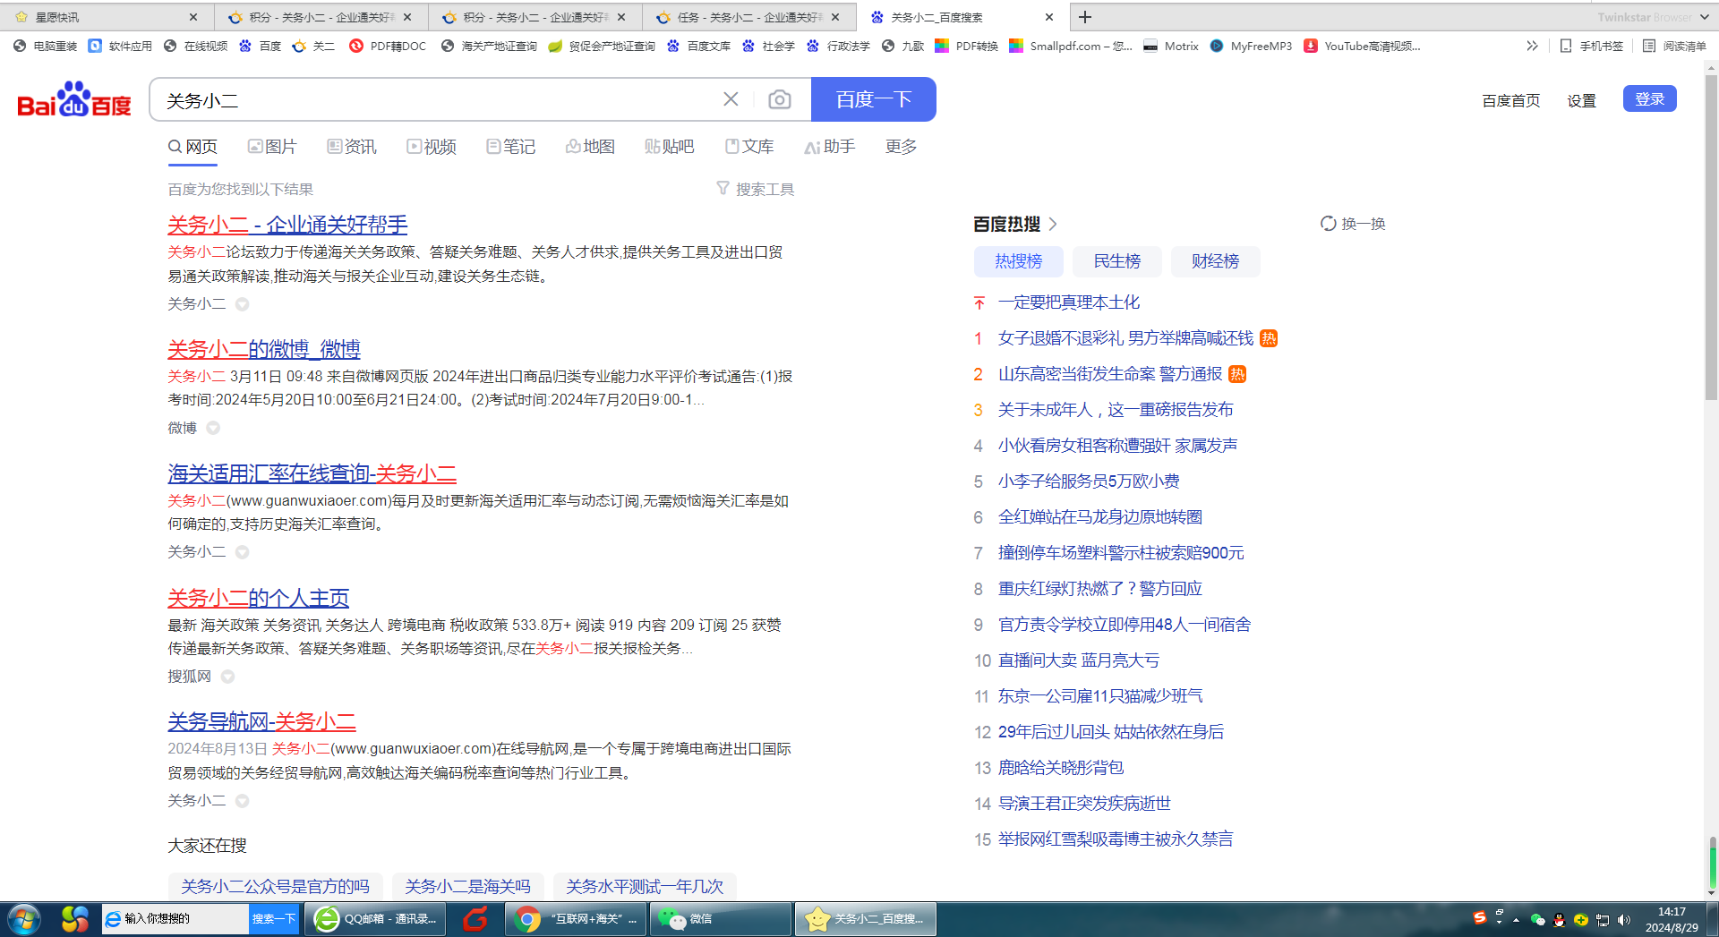1719x937 pixels.
Task: Open result 海关适用汇率在线查询-关务小二
Action: (x=312, y=473)
